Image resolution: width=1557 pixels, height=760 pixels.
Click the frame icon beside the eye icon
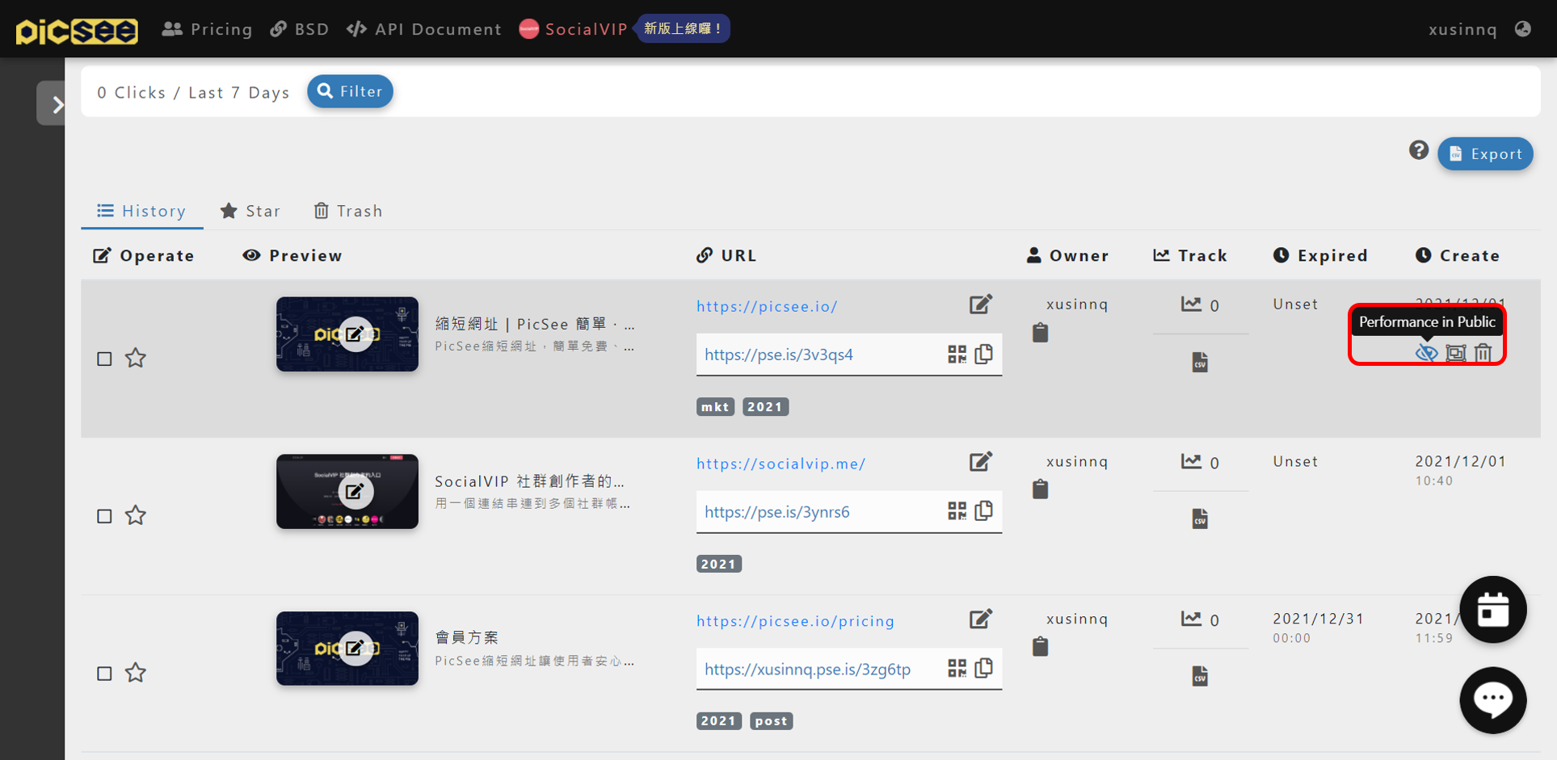coord(1456,353)
